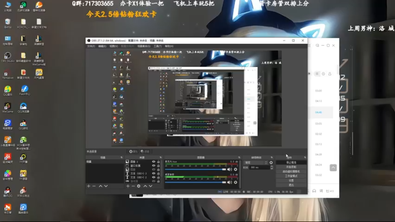Increase transition duration with up arrow
Viewport: 395px width, 222px height.
tap(272, 166)
